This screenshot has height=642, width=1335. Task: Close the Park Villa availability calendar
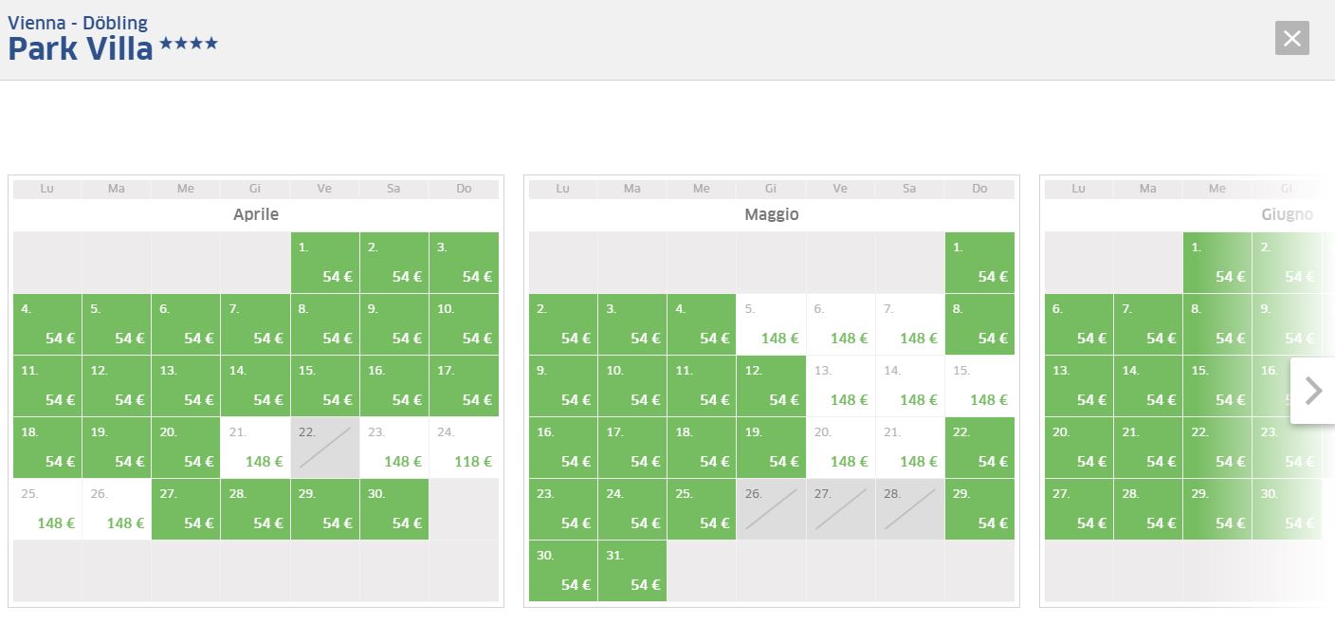1291,38
